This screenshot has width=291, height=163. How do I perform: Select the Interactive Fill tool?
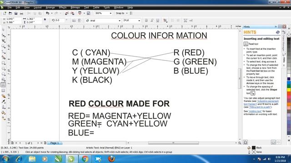[3, 118]
